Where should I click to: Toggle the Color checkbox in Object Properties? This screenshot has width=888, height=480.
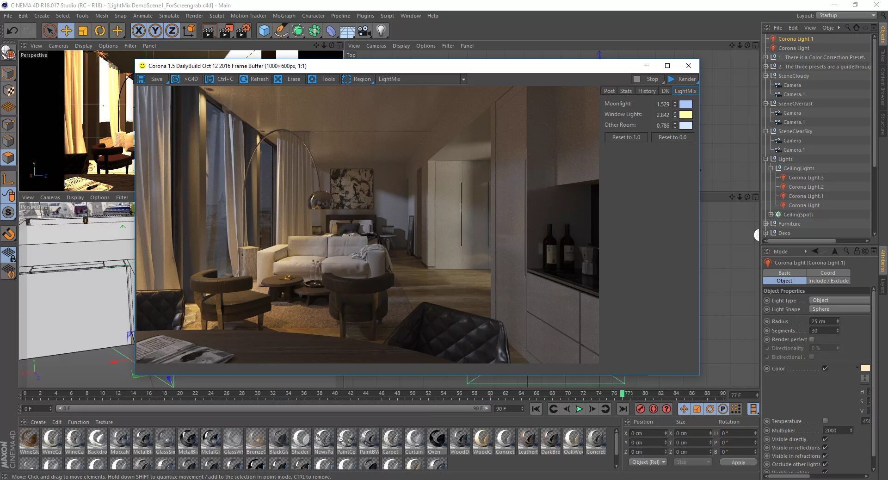tap(826, 369)
